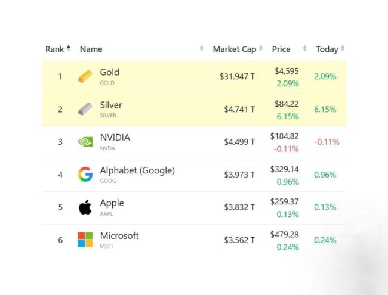Click sort arrows next to Today
388x295 pixels.
point(343,49)
